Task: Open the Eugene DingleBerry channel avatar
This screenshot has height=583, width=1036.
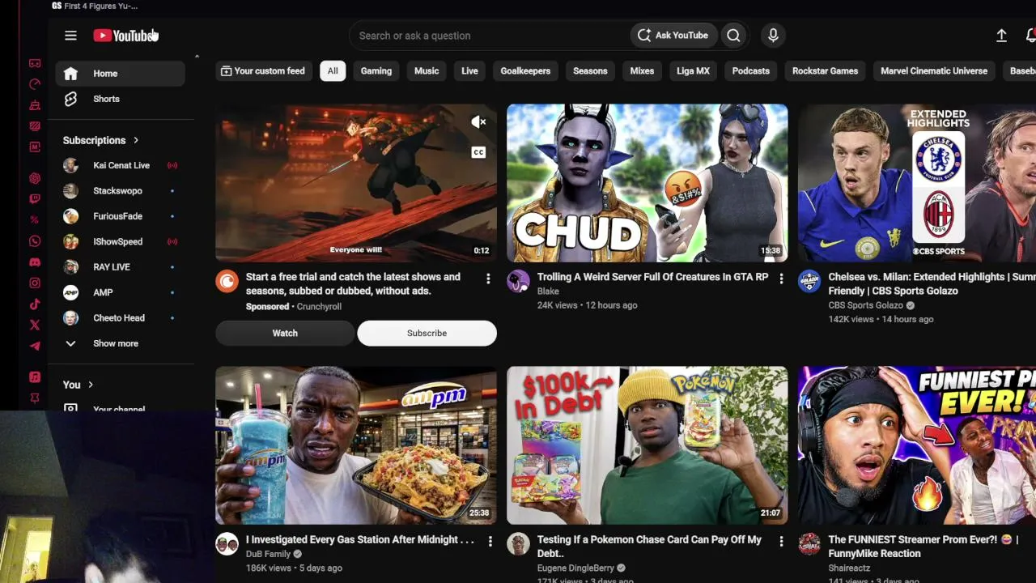Action: click(518, 543)
